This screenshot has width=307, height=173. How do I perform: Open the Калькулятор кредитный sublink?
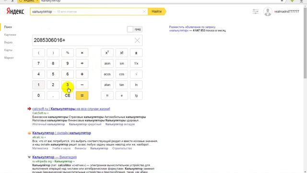tap(85, 124)
